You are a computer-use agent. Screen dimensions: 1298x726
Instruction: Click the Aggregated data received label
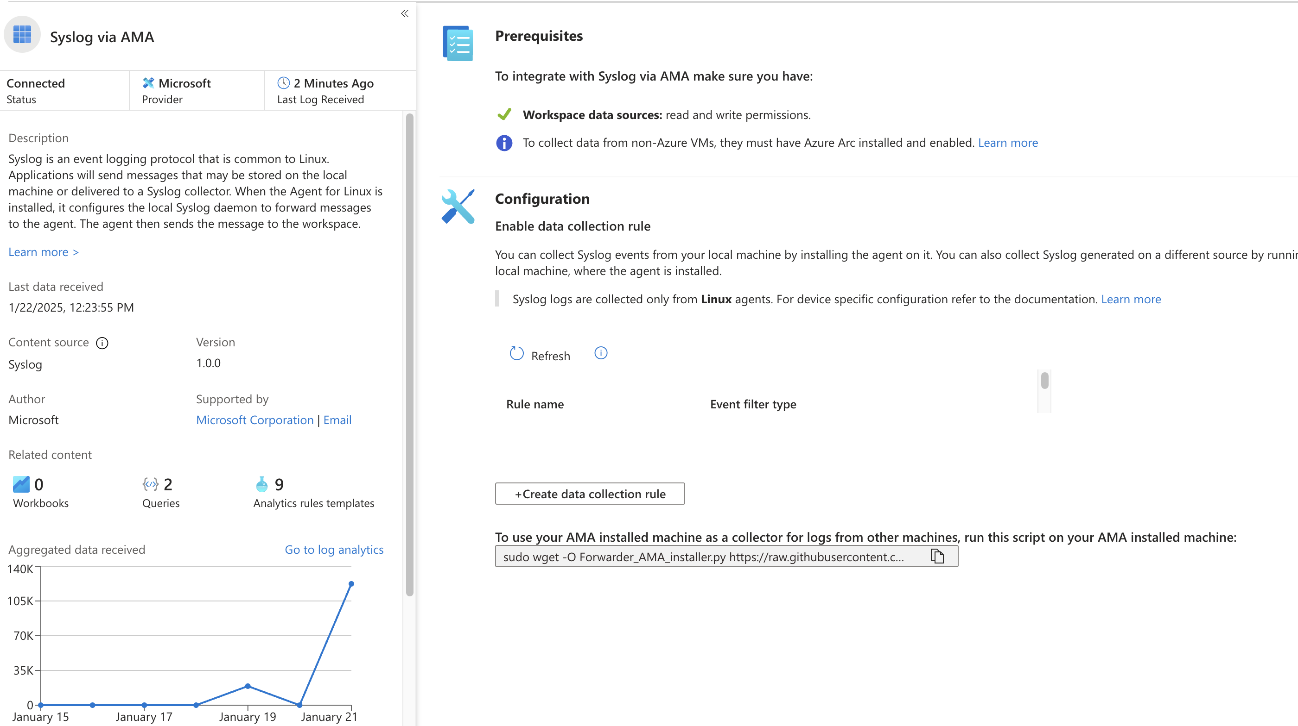[x=76, y=550]
